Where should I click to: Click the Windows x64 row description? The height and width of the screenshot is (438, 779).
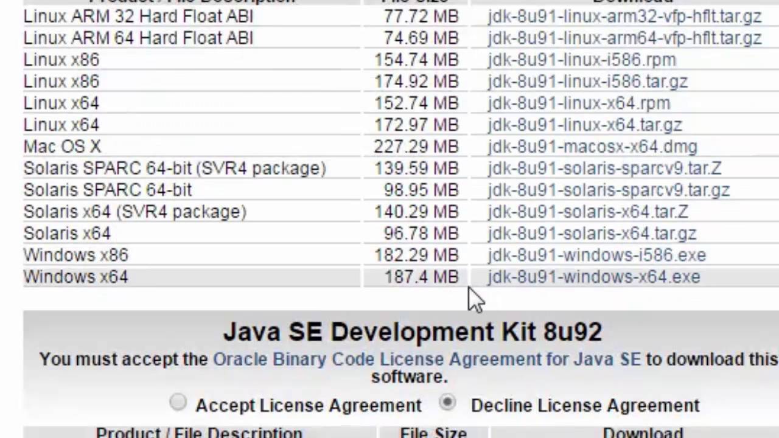tap(76, 277)
